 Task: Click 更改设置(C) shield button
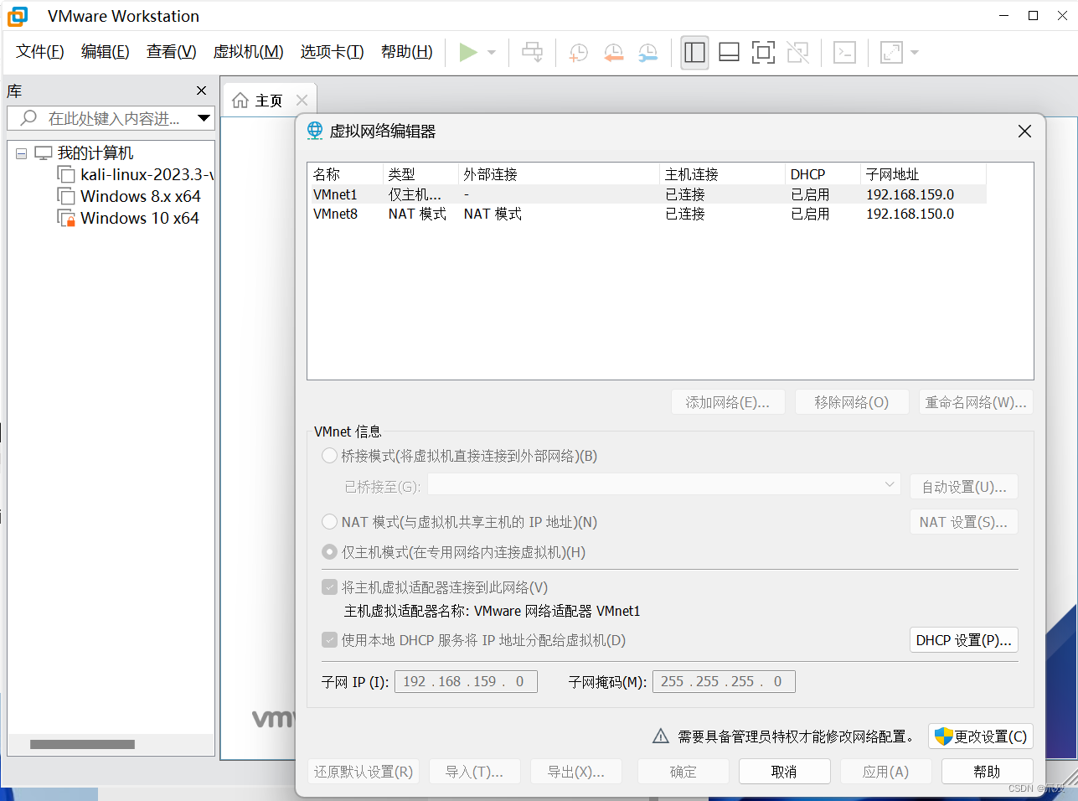click(x=981, y=736)
